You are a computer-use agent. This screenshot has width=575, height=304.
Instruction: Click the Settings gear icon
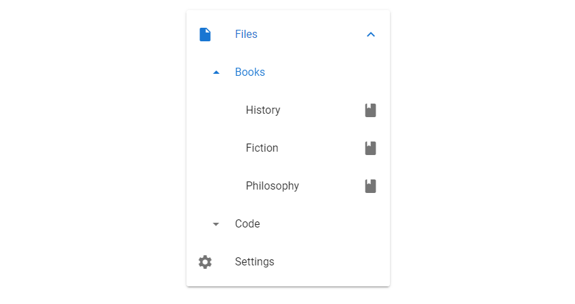(x=205, y=262)
